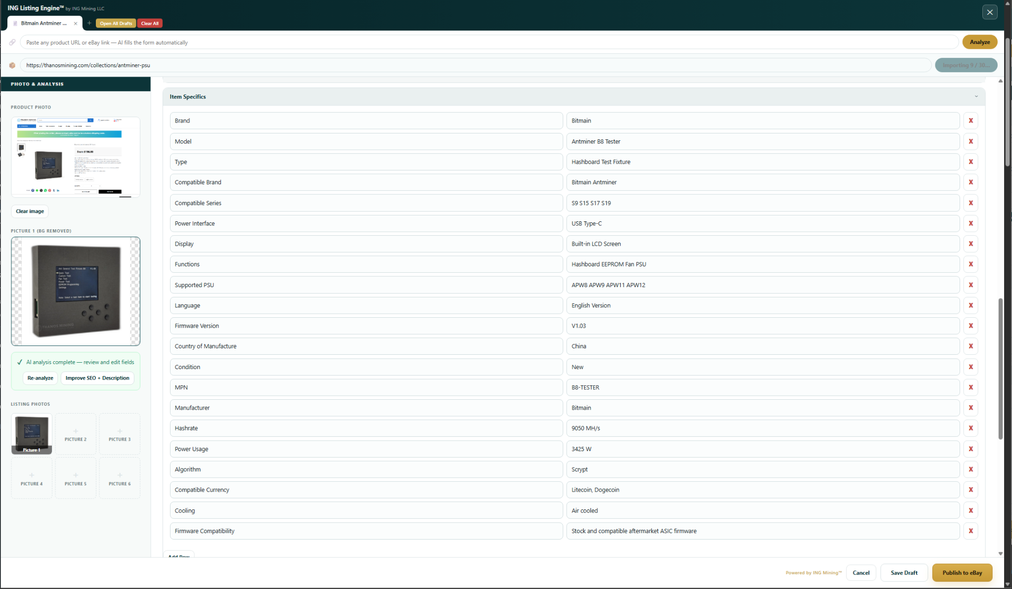1012x589 pixels.
Task: Edit the Hashrate value 9050 MH/s
Action: (x=763, y=428)
